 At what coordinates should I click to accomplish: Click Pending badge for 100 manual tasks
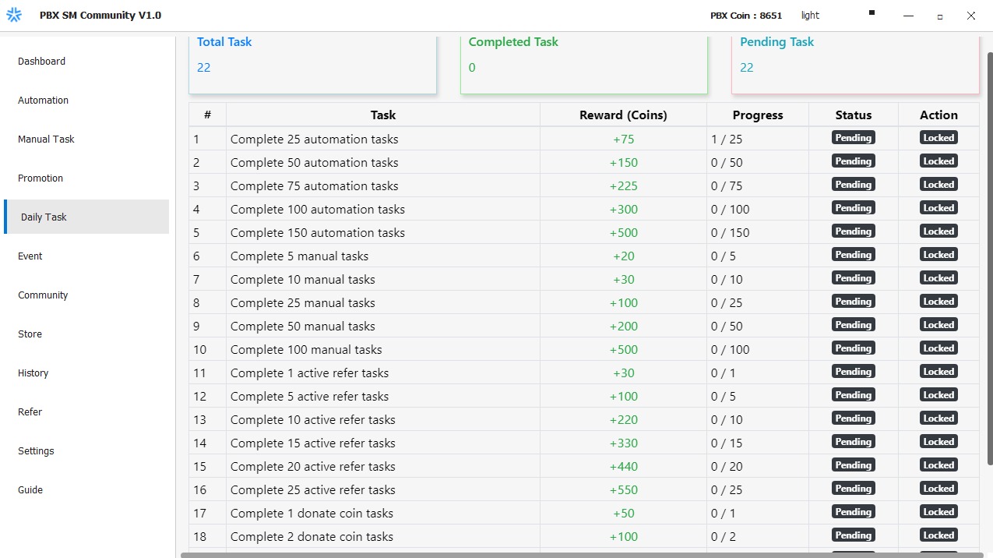click(x=853, y=348)
